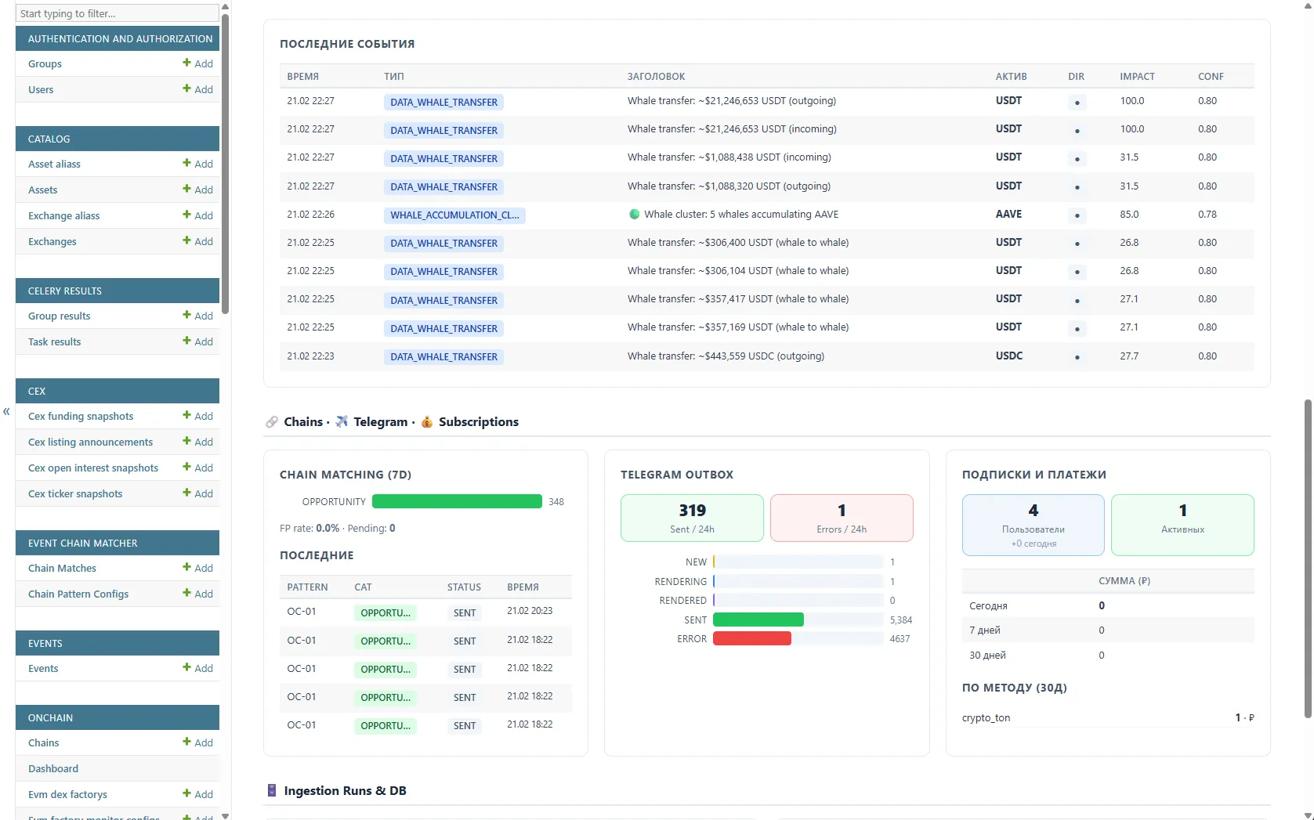Image resolution: width=1314 pixels, height=820 pixels.
Task: Click the sidebar filter input field
Action: [x=115, y=13]
